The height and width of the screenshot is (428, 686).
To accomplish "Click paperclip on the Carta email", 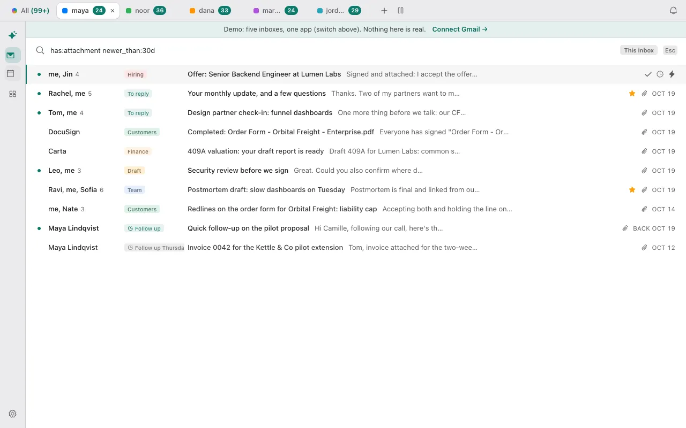I will coord(645,151).
